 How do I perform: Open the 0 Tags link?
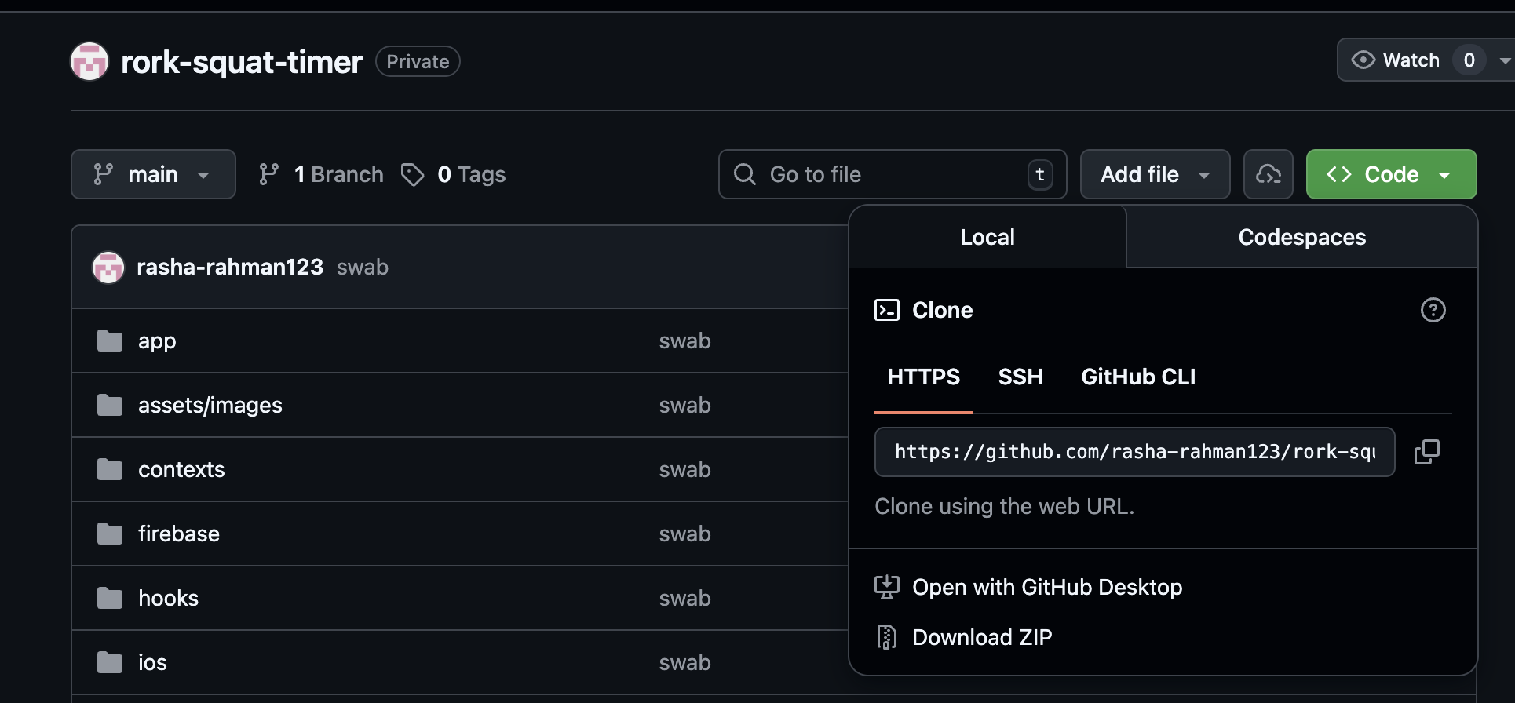click(x=454, y=174)
